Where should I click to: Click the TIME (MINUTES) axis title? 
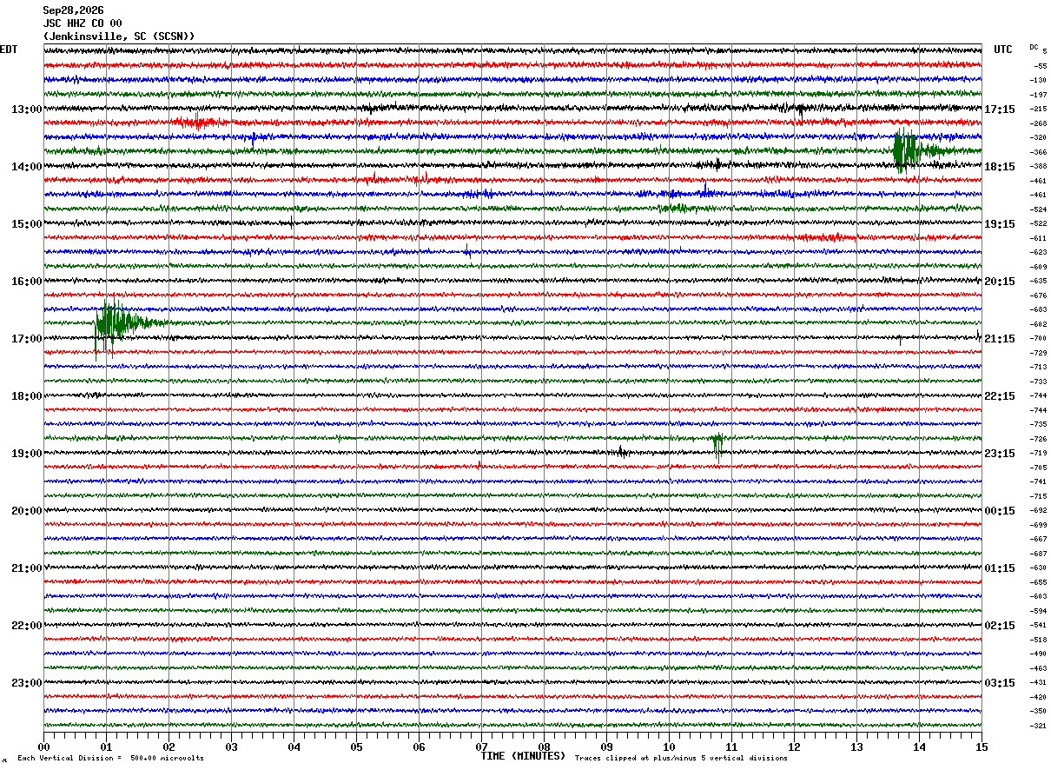click(523, 756)
